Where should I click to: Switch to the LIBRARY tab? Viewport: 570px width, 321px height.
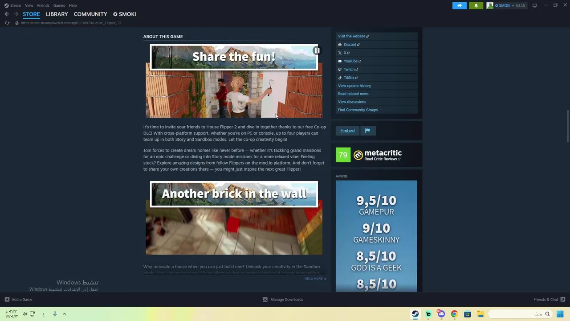[57, 14]
